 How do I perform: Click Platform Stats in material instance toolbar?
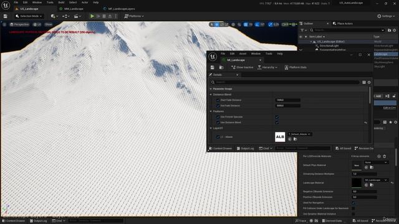pyautogui.click(x=295, y=67)
